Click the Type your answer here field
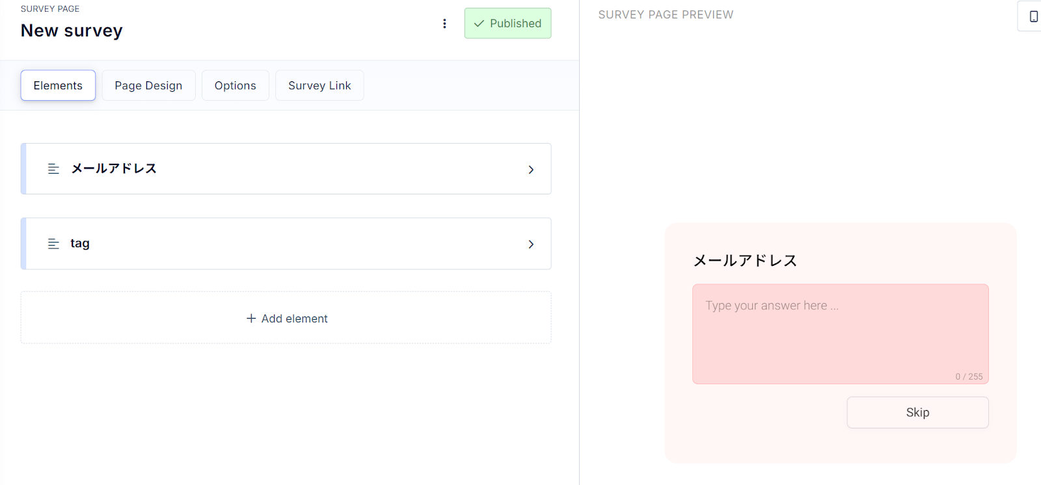The width and height of the screenshot is (1041, 485). point(840,334)
